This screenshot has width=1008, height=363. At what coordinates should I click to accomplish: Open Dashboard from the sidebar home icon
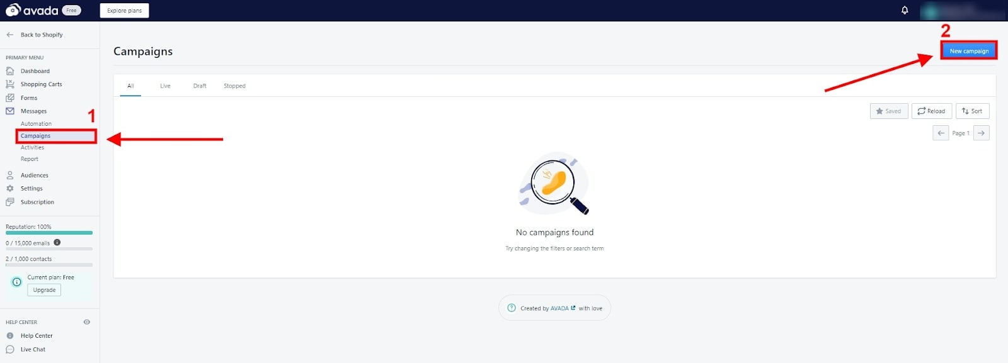click(10, 71)
